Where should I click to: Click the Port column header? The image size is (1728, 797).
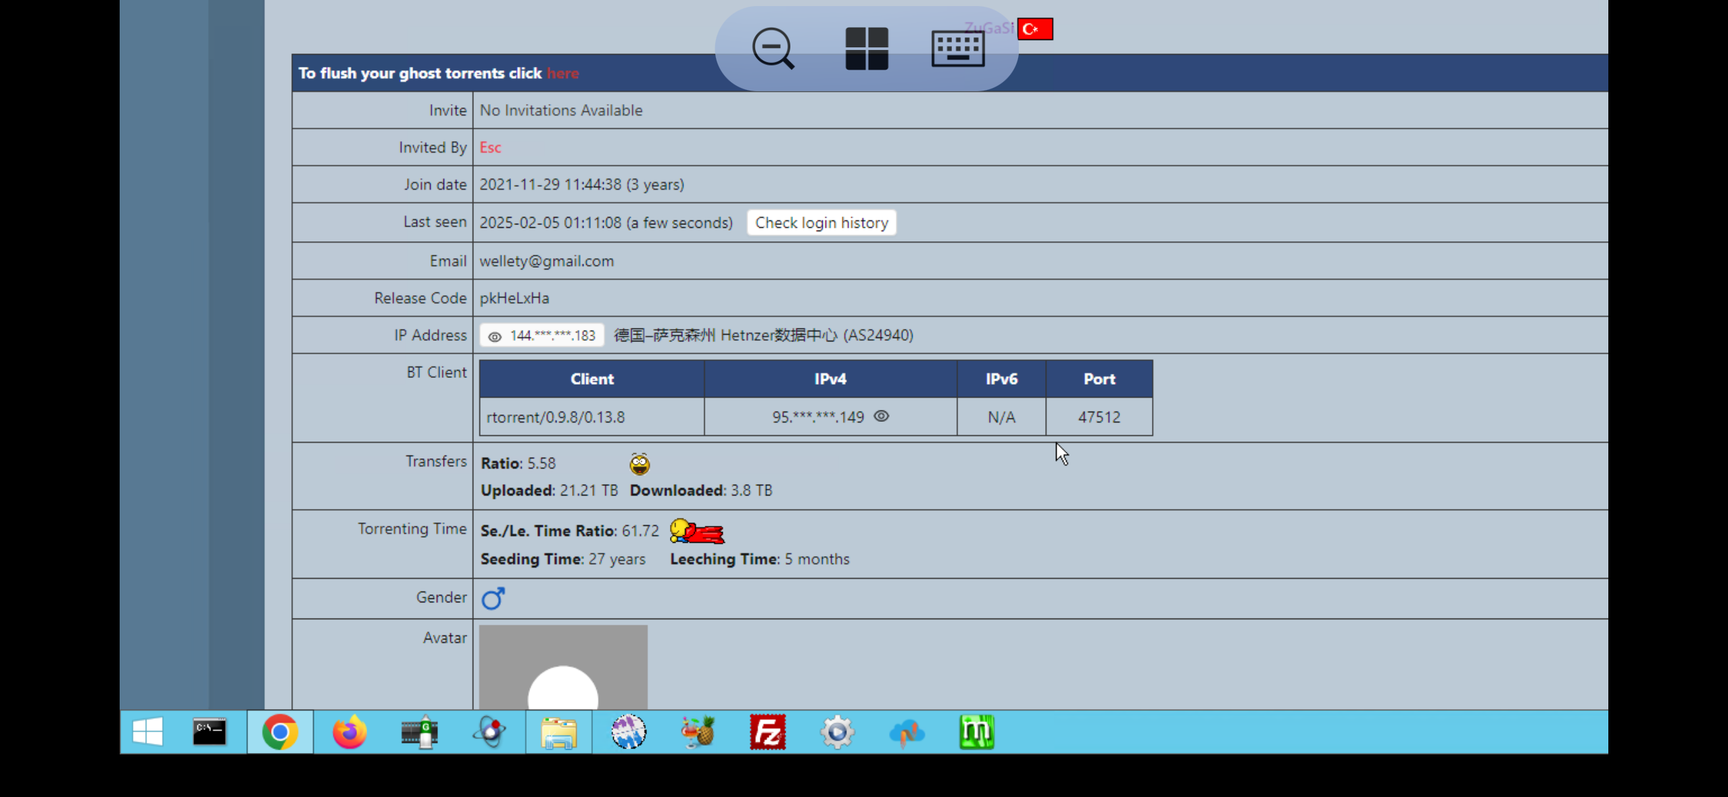coord(1099,379)
